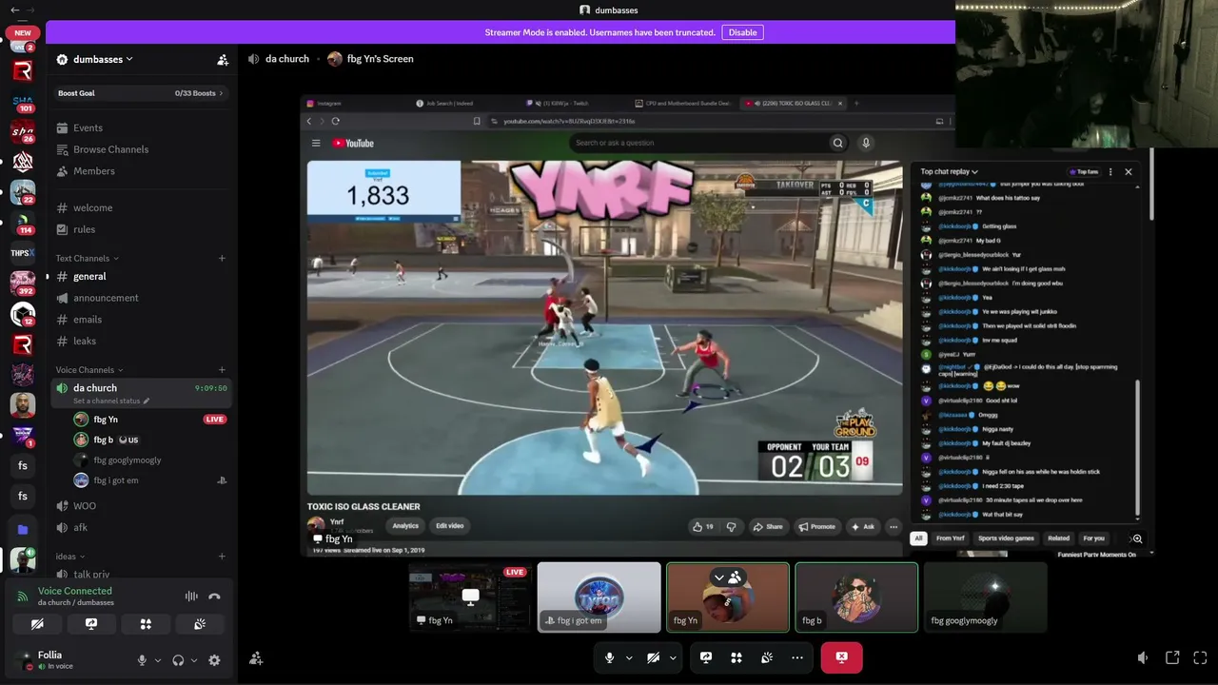Pop out the stream window
1218x685 pixels.
pyautogui.click(x=1172, y=657)
